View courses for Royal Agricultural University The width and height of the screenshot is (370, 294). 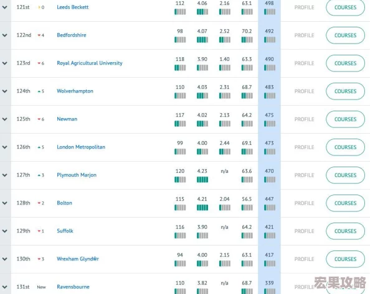tap(345, 63)
